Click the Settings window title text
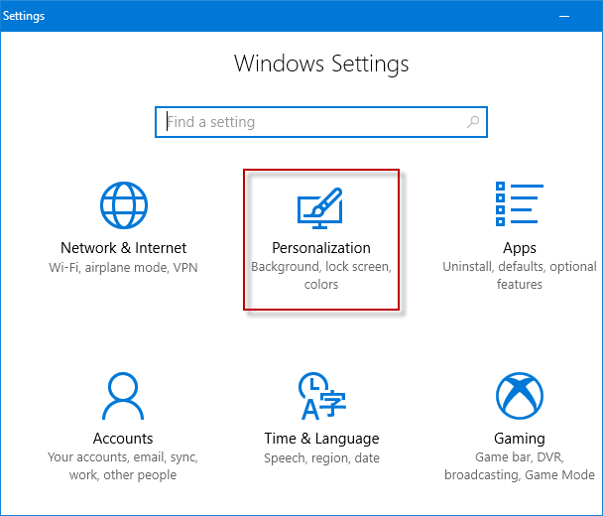The width and height of the screenshot is (603, 516). pyautogui.click(x=24, y=16)
